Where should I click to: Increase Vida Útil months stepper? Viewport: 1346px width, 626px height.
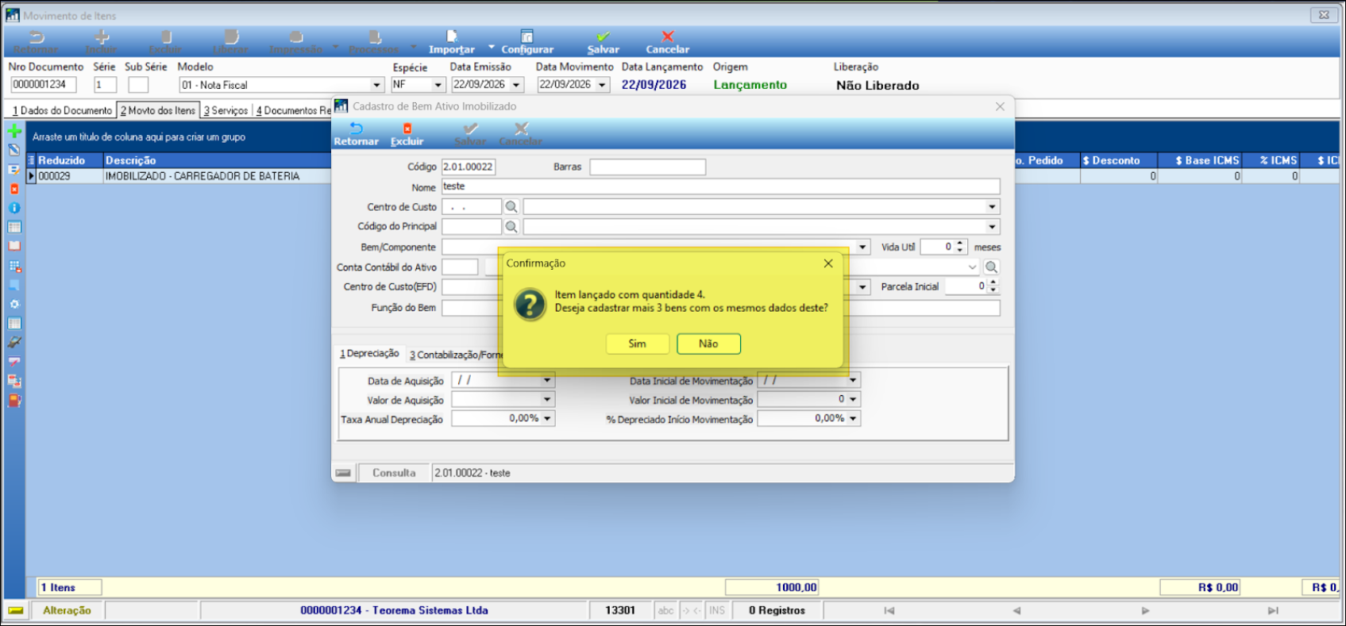960,244
